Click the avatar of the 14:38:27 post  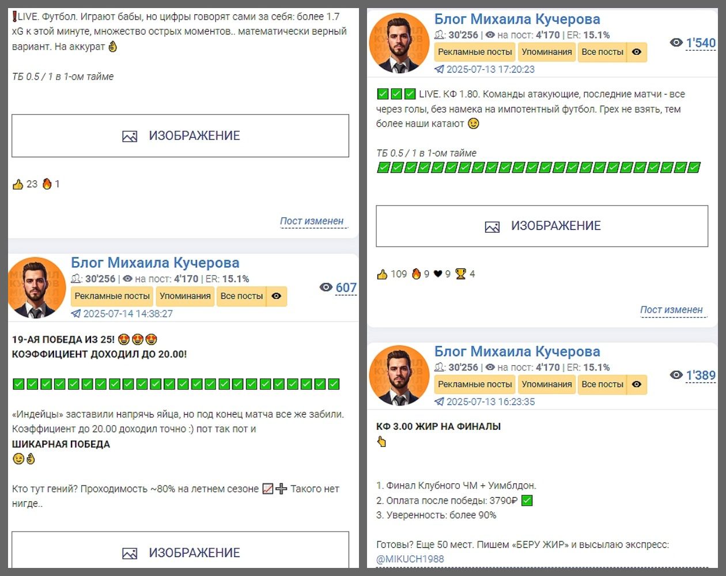pos(36,287)
